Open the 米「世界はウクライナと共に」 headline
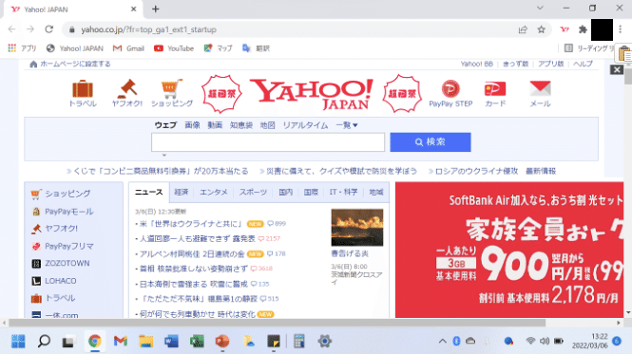 click(190, 224)
